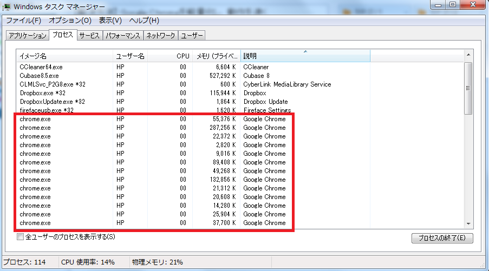Click the scrollbar up arrow

pyautogui.click(x=468, y=55)
